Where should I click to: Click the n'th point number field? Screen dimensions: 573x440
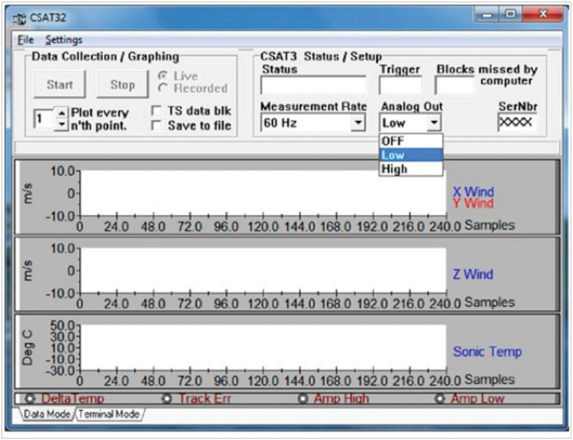coord(44,119)
